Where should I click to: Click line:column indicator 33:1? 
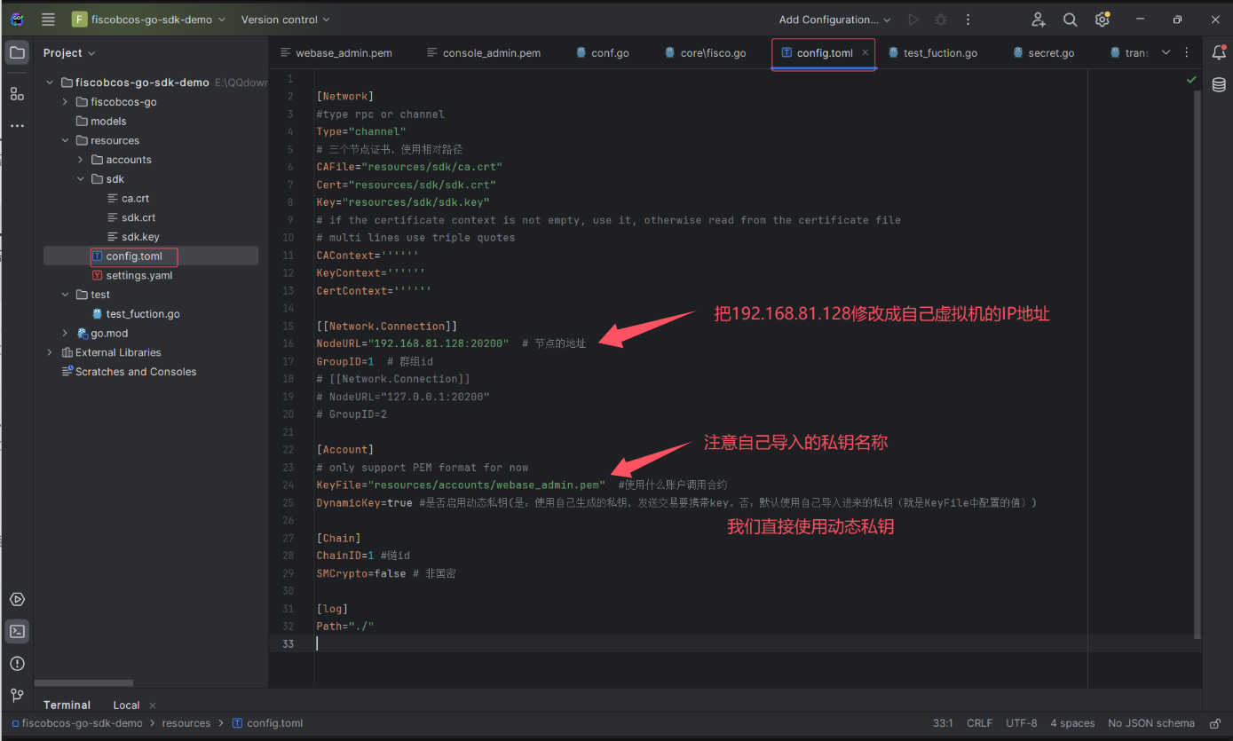pyautogui.click(x=943, y=723)
